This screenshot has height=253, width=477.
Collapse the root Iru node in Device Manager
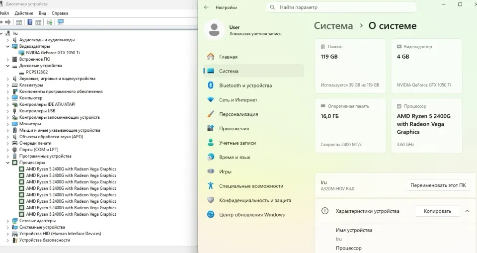1,33
